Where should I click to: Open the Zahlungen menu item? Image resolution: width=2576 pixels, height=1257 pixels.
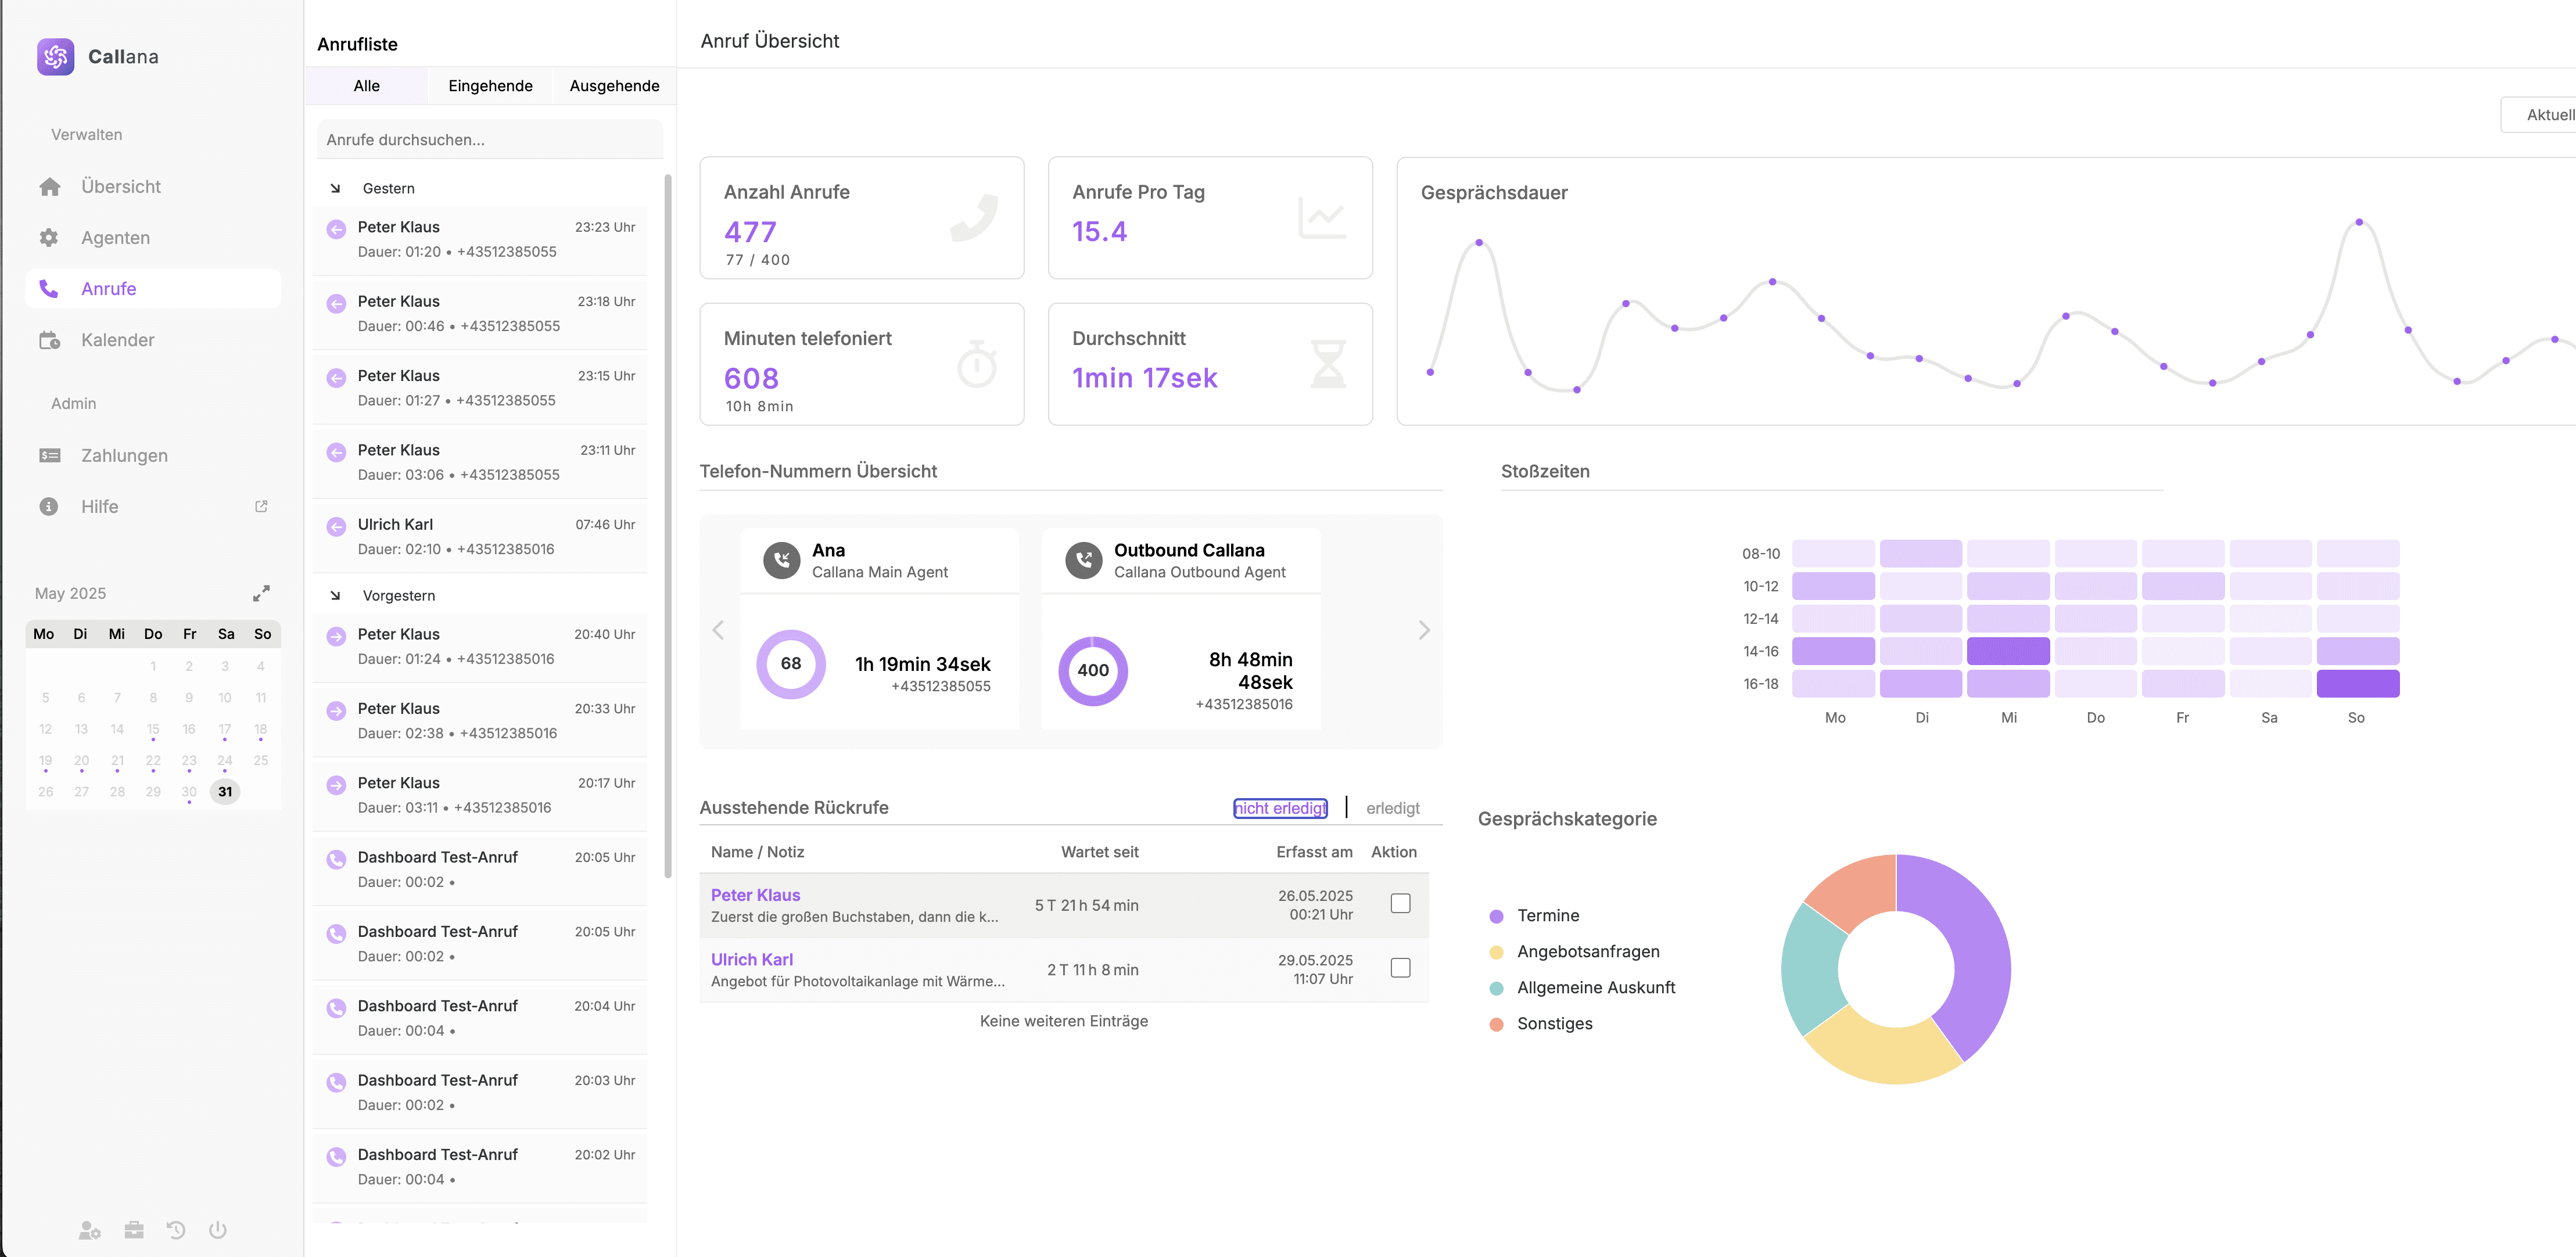click(x=153, y=456)
